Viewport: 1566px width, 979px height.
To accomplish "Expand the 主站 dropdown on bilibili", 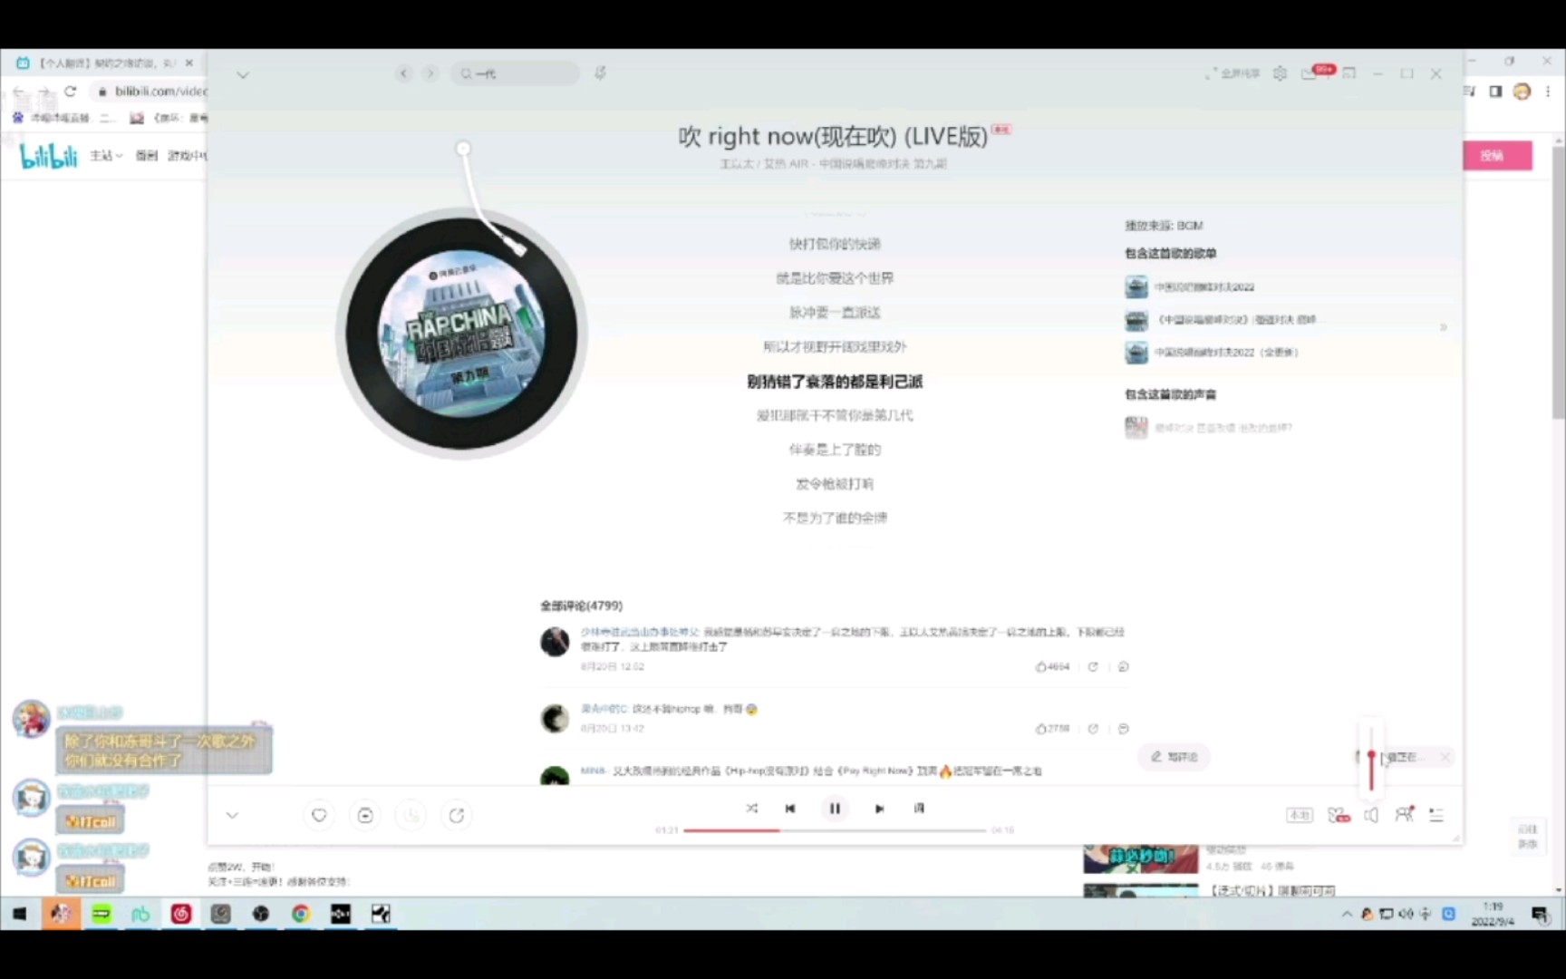I will [106, 156].
